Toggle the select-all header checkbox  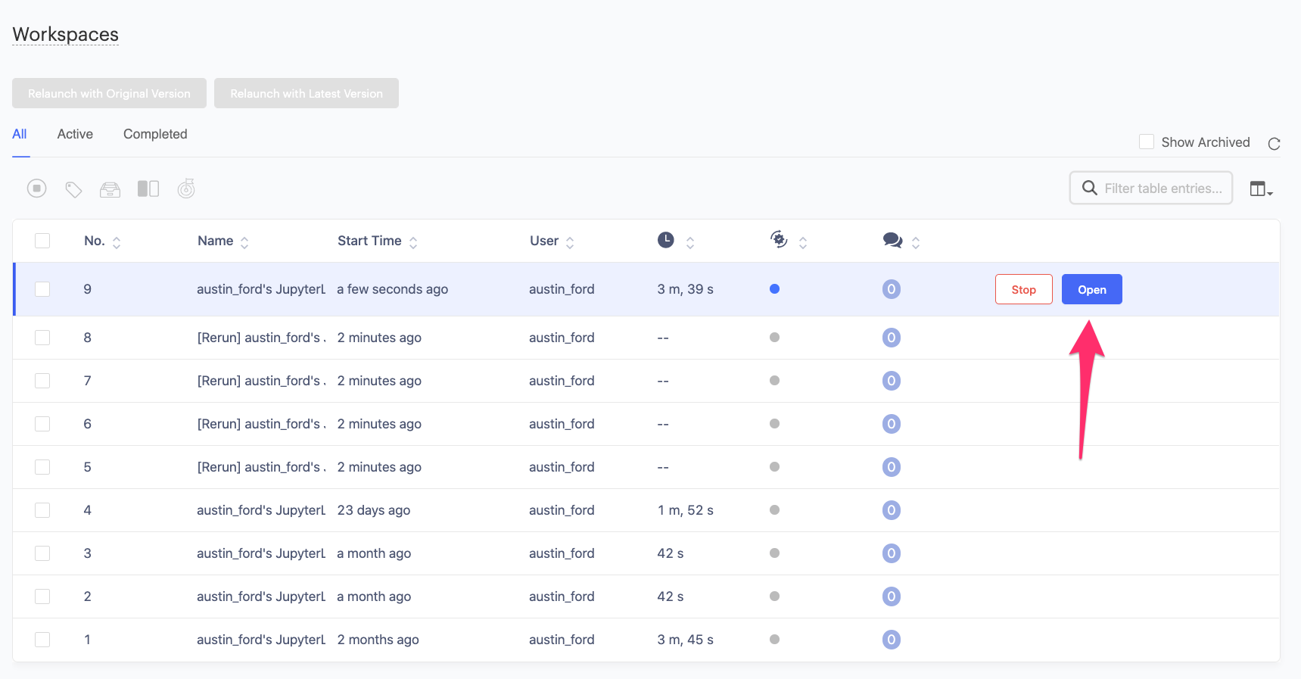[42, 241]
